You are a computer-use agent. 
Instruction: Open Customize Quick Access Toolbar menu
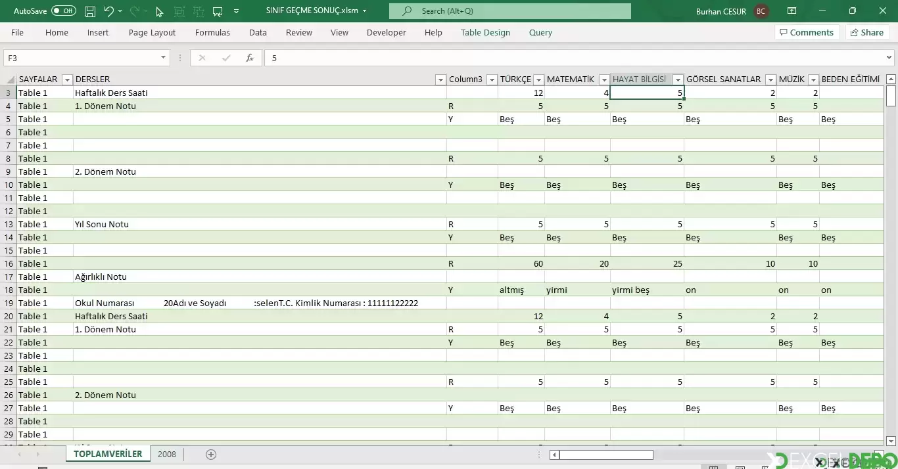[236, 11]
